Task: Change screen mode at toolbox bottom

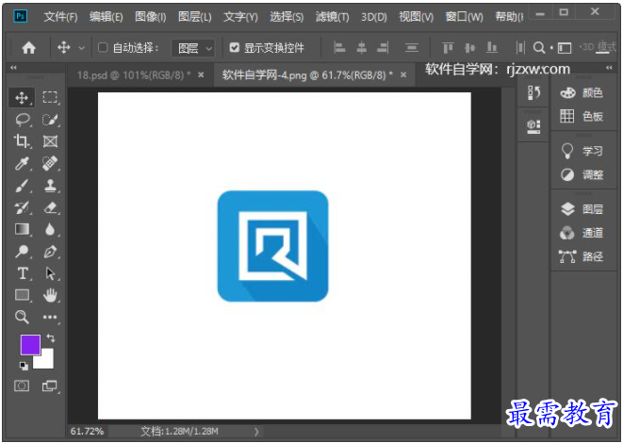Action: pyautogui.click(x=50, y=386)
